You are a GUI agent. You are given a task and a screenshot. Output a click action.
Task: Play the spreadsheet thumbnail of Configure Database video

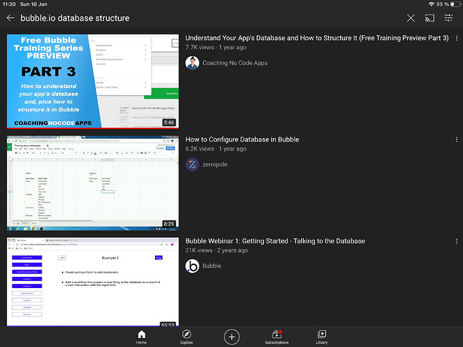pyautogui.click(x=92, y=183)
